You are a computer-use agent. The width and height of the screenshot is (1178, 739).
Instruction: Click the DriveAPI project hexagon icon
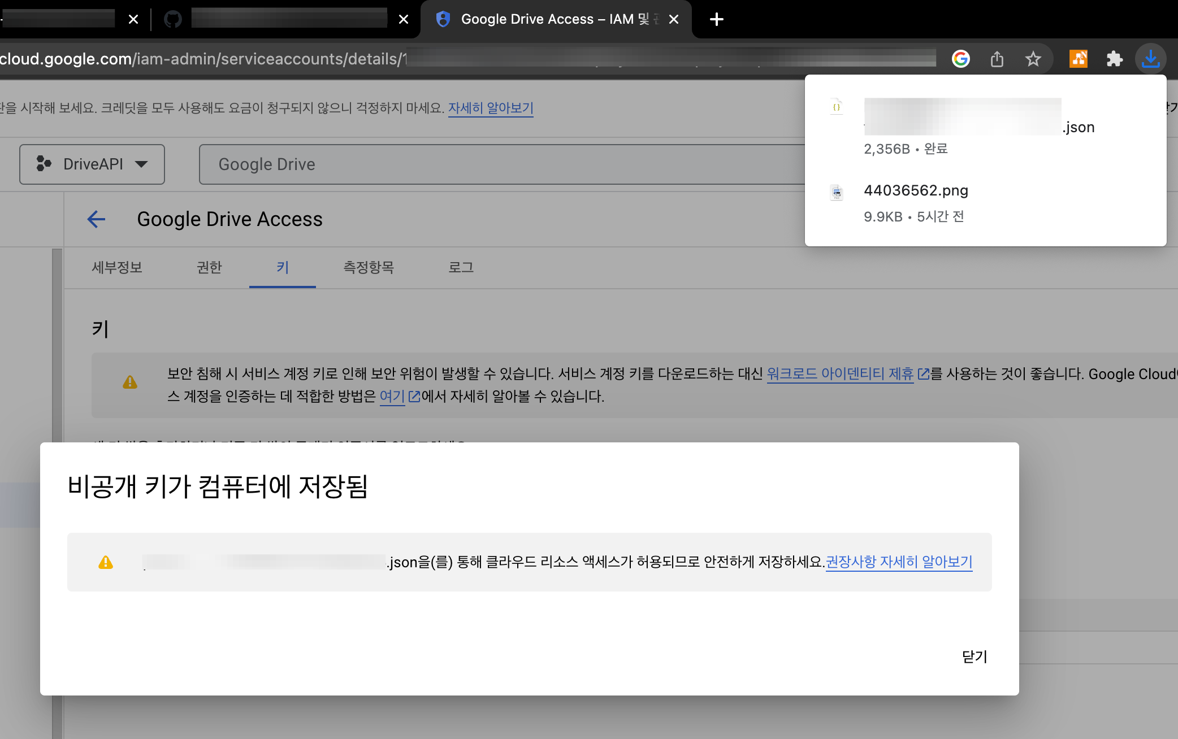[x=44, y=164]
